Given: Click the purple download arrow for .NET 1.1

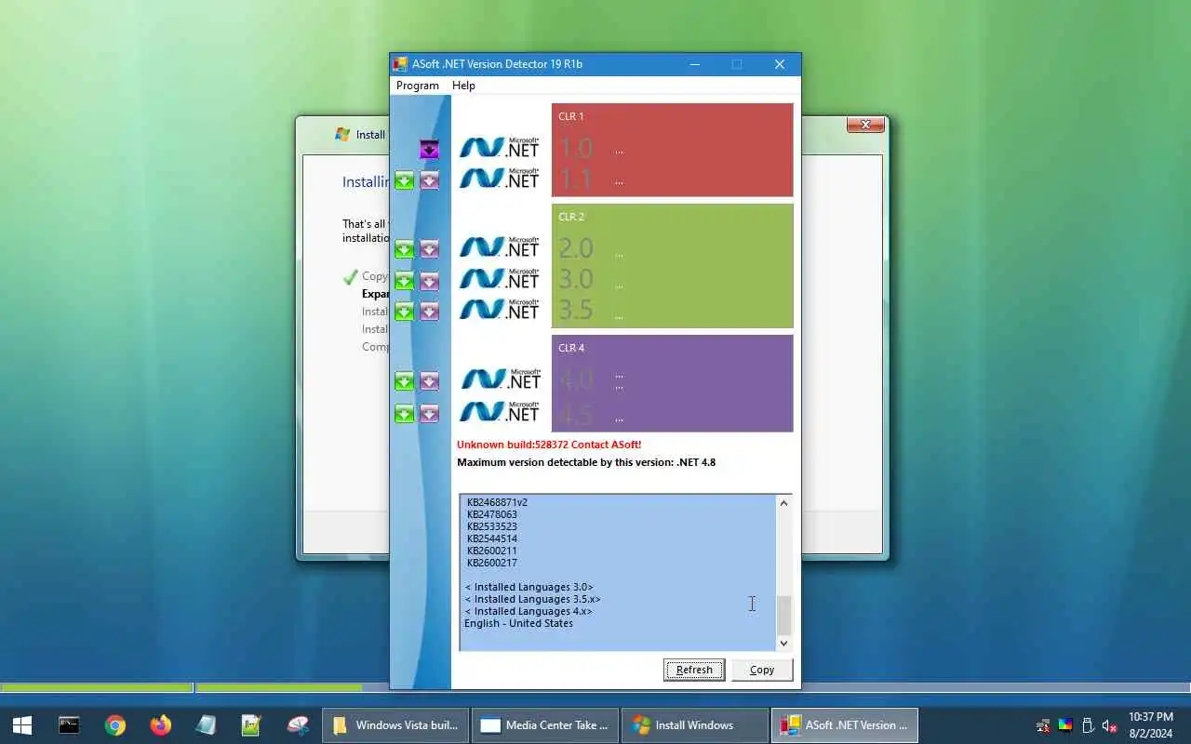Looking at the screenshot, I should point(429,180).
